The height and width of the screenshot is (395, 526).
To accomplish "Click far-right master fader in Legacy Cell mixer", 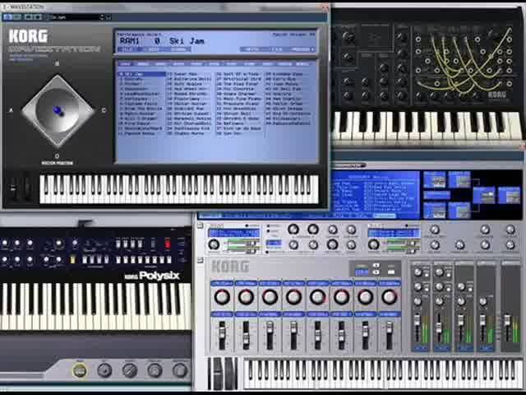I will (507, 328).
